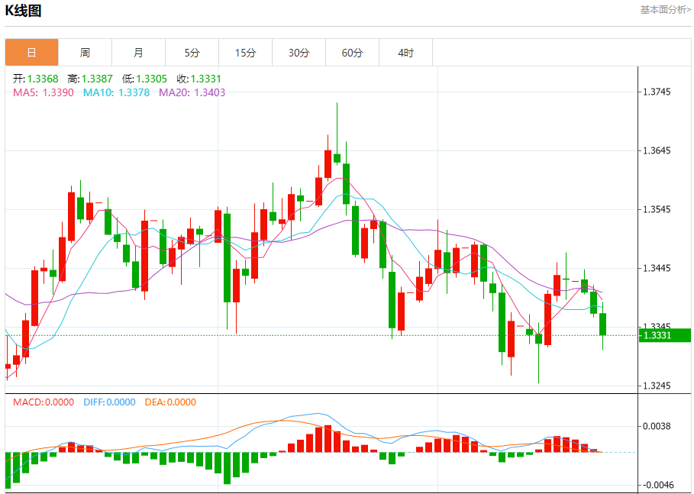Image resolution: width=694 pixels, height=494 pixels.
Task: Open the 5分 interval tab
Action: 192,53
